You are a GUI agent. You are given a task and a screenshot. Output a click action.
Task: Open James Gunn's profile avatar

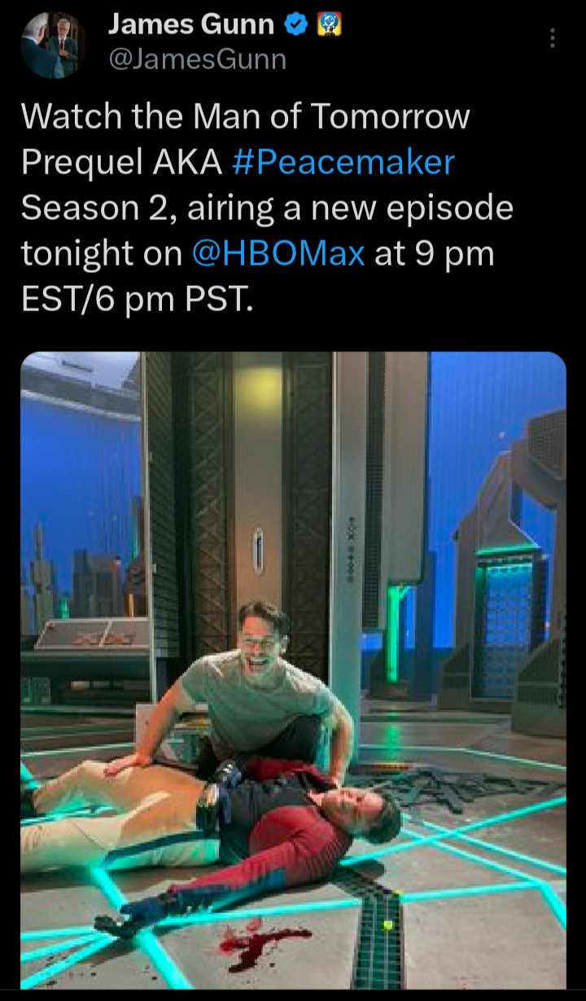[55, 45]
